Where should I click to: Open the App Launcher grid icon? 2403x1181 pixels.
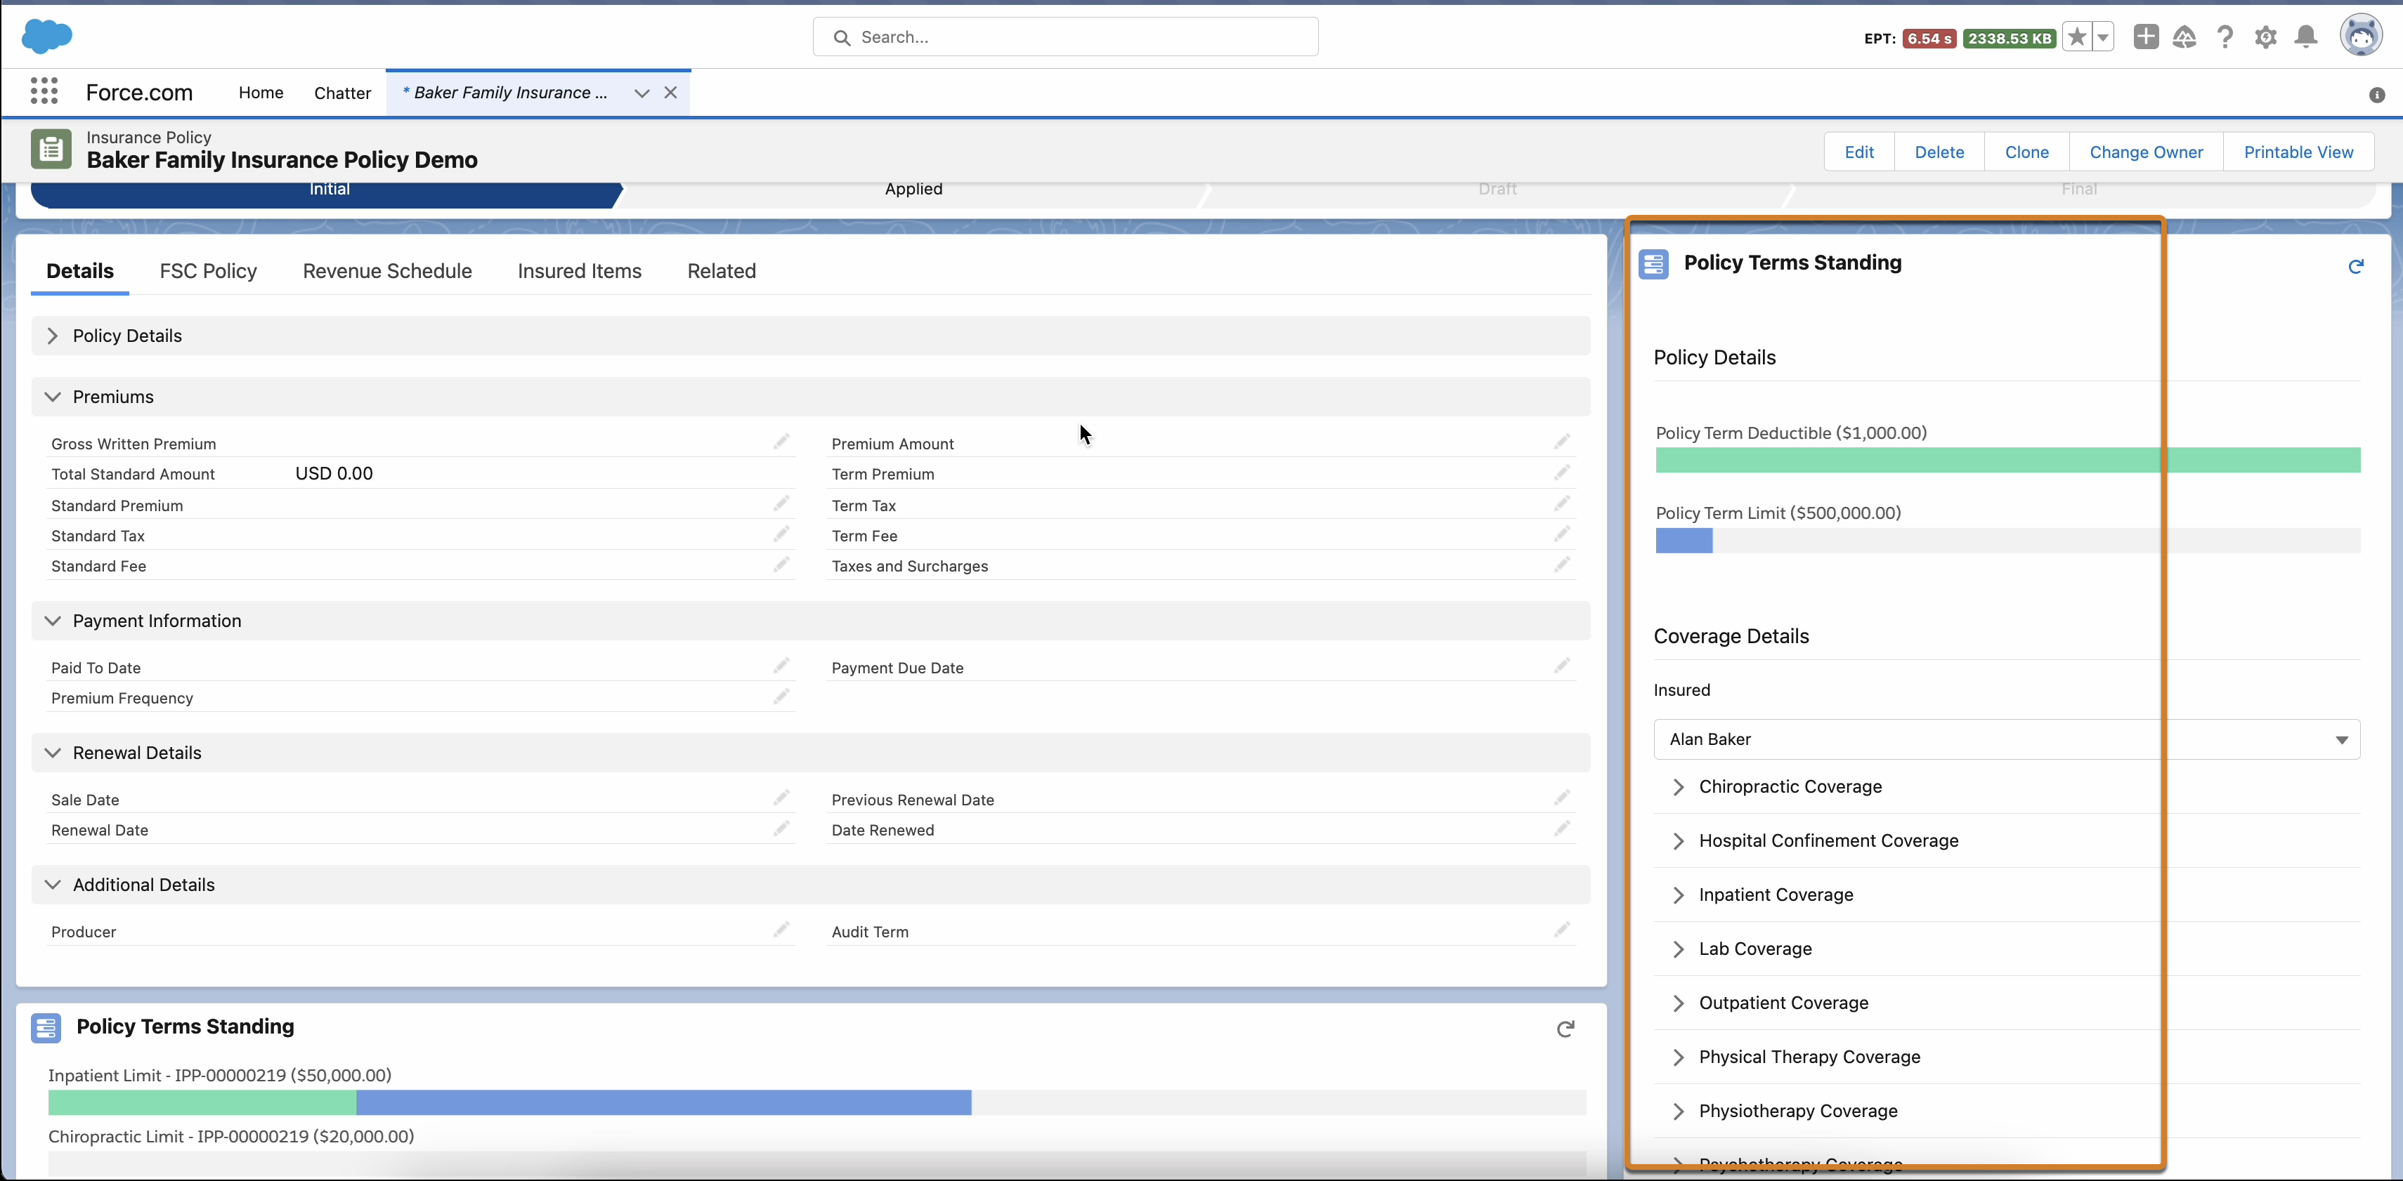44,91
